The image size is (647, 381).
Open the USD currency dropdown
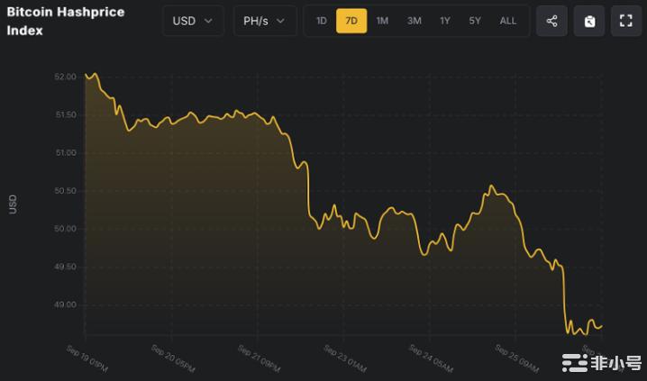click(193, 21)
